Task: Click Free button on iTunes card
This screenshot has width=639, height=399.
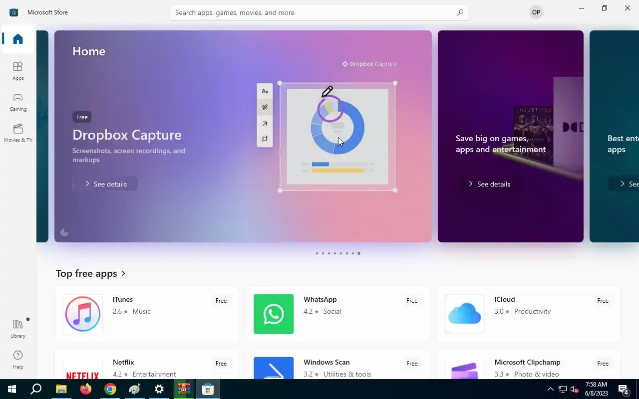Action: point(221,301)
